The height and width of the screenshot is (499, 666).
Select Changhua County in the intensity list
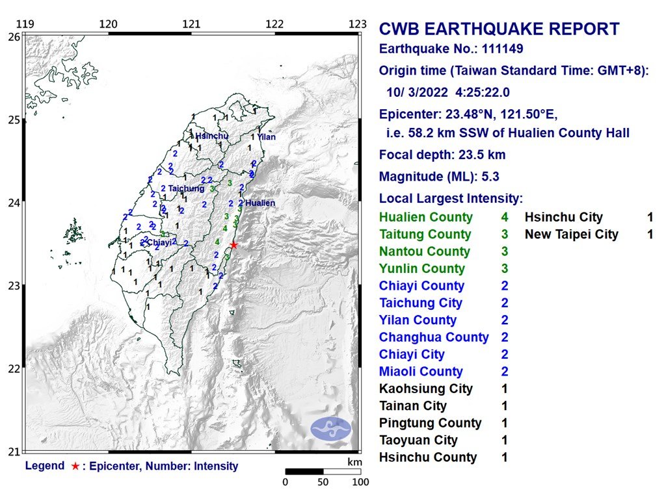pyautogui.click(x=434, y=337)
